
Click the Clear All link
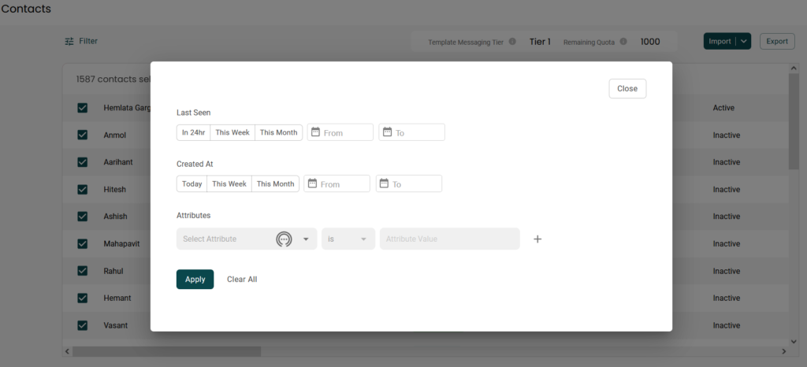(242, 280)
